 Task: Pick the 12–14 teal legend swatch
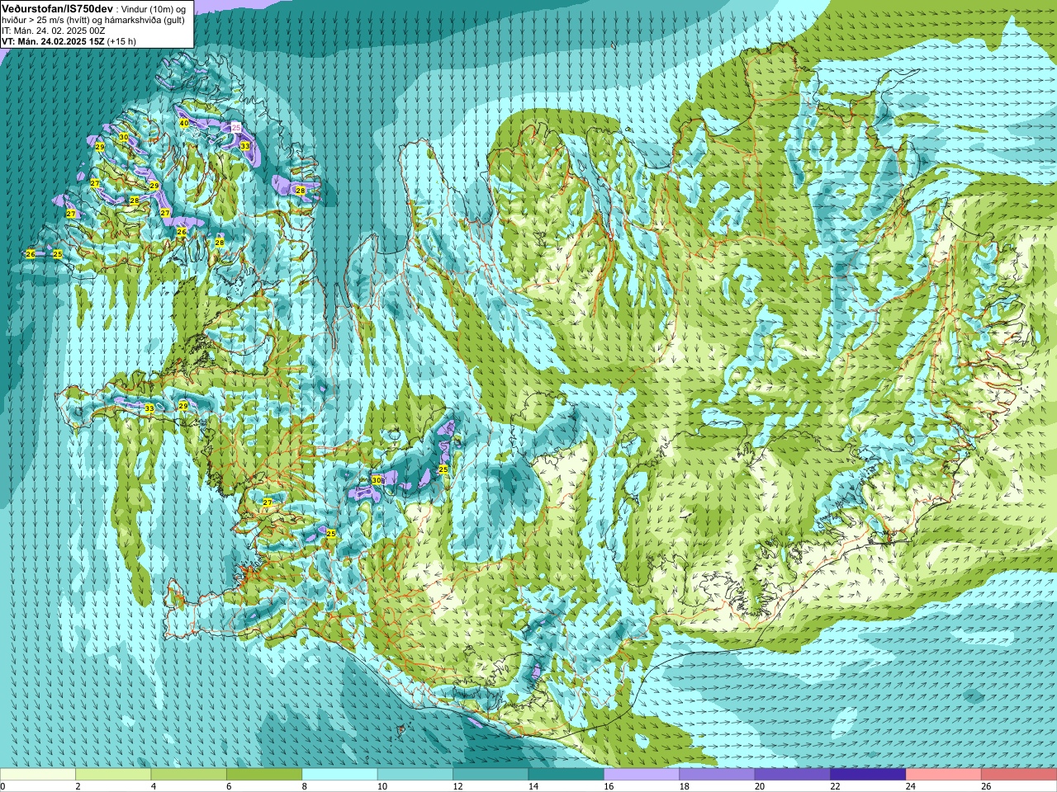(491, 774)
